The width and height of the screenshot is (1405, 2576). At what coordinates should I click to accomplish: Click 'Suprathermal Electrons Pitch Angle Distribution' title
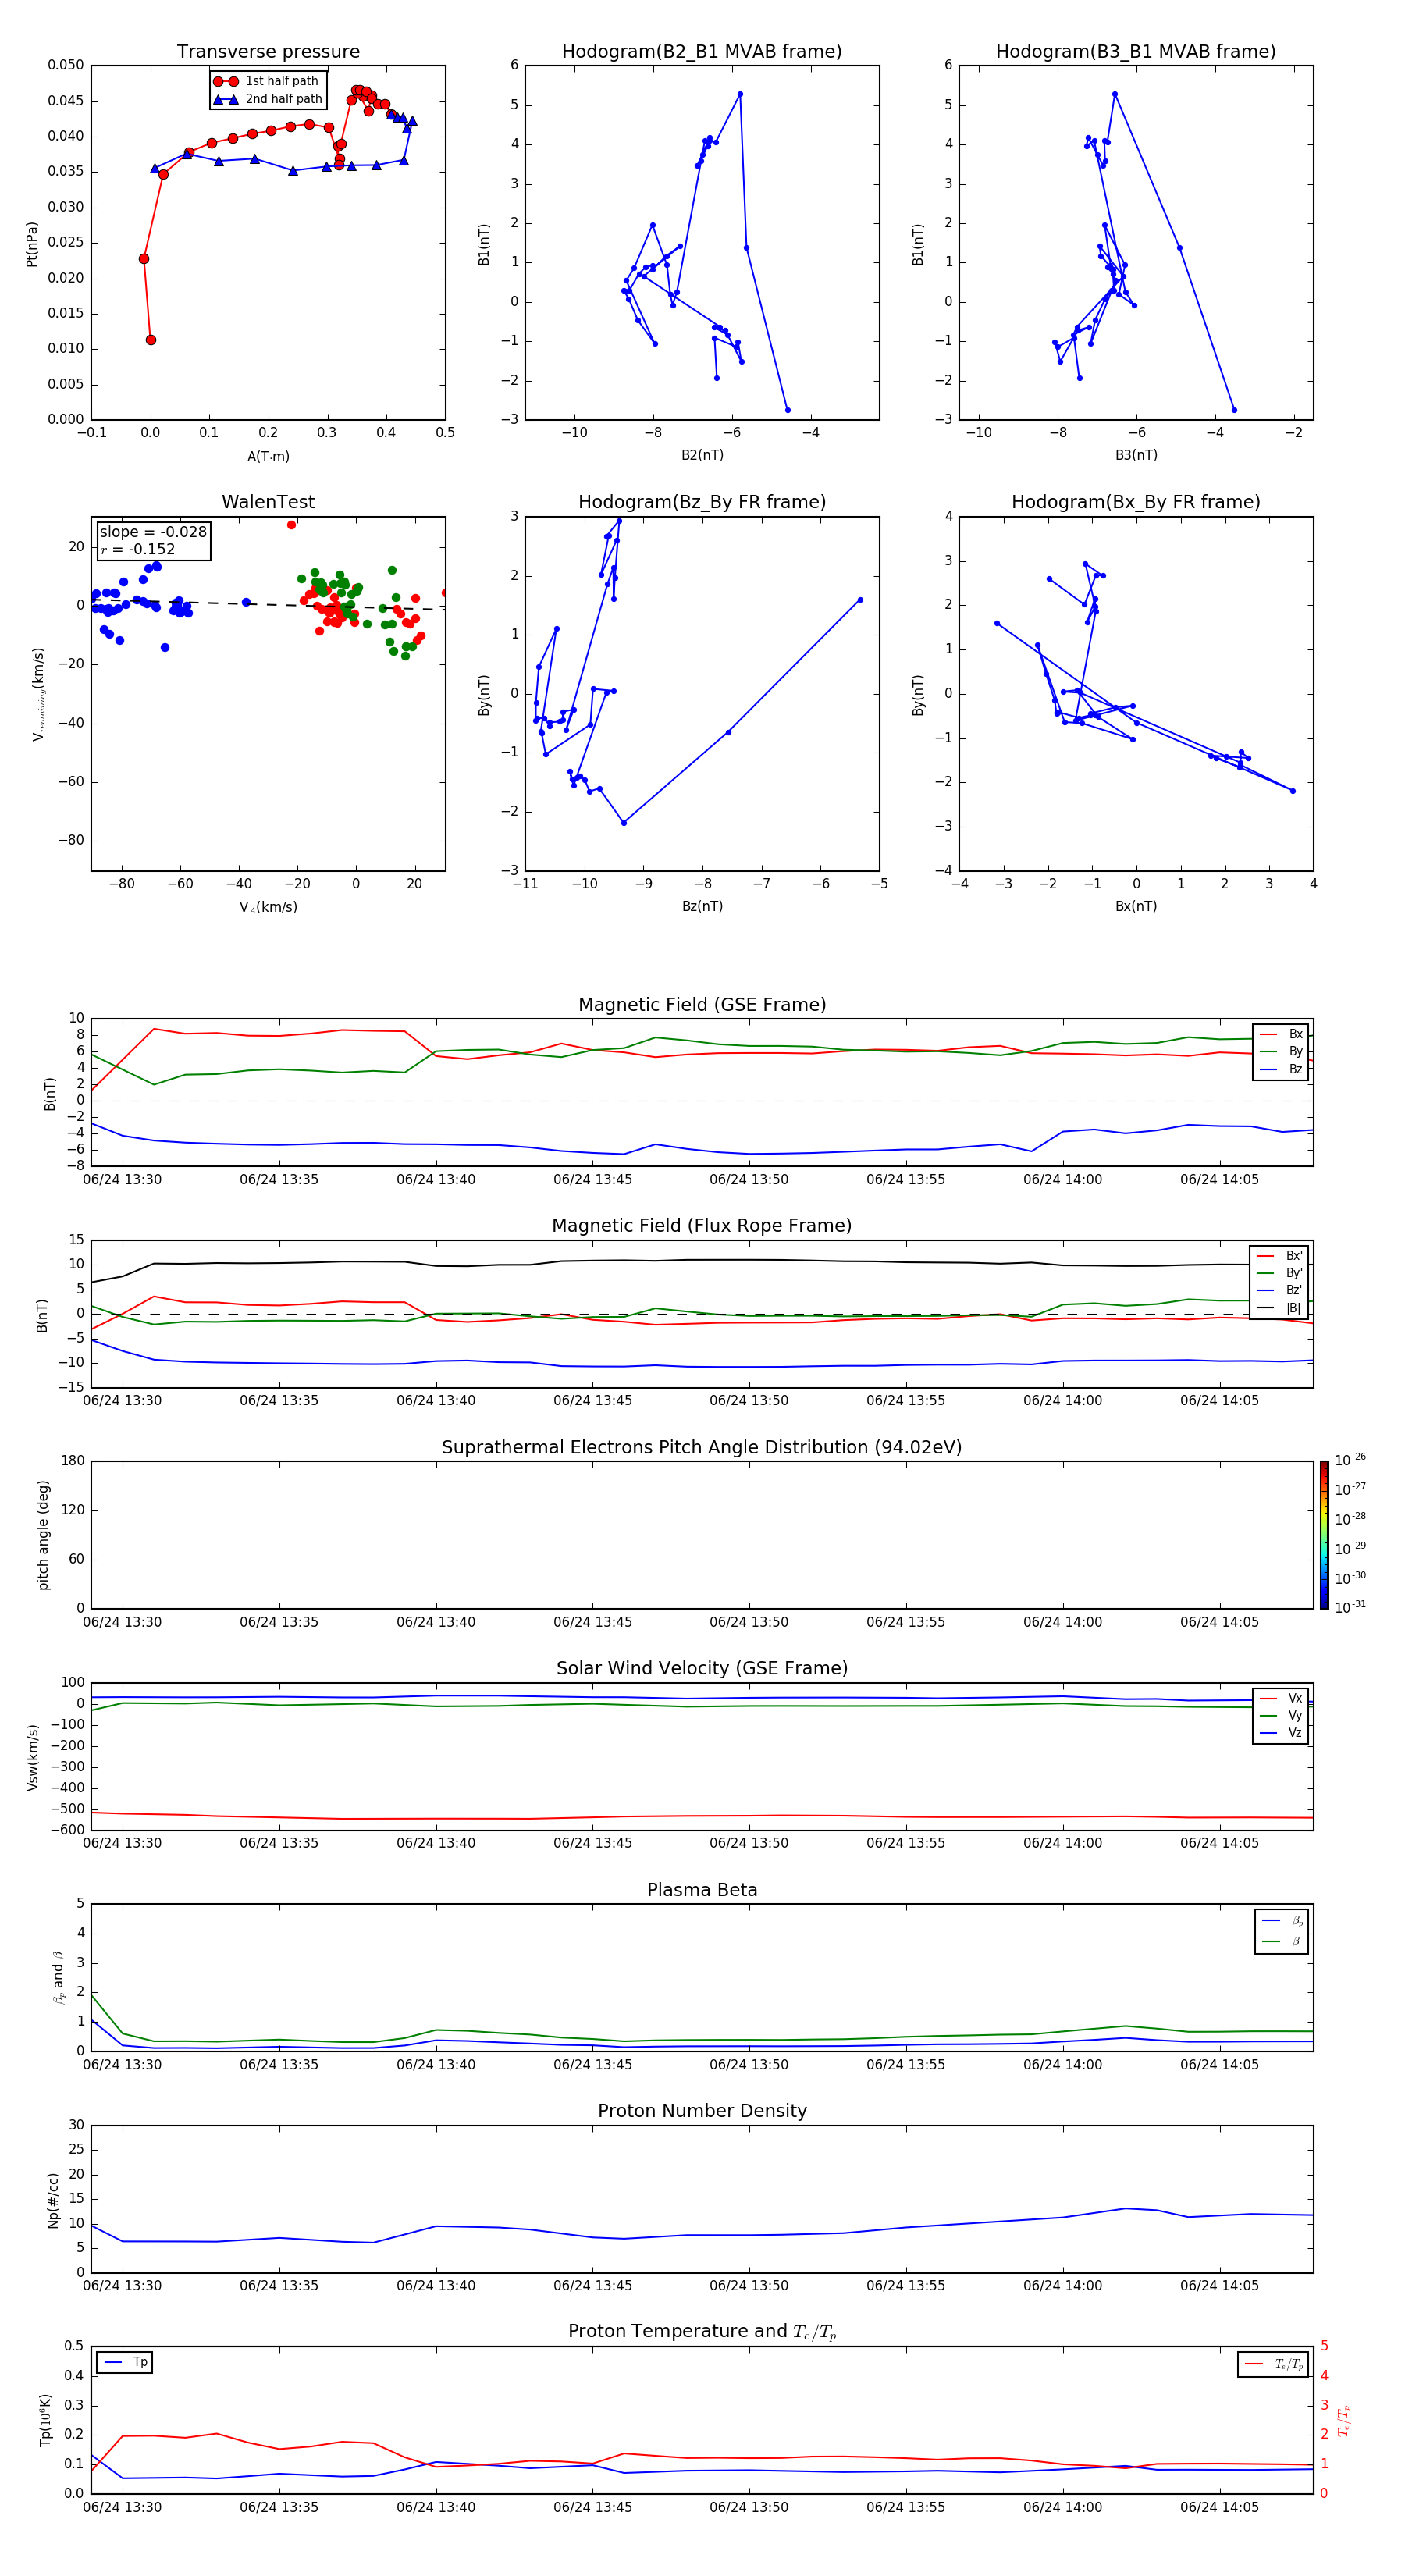(702, 1448)
